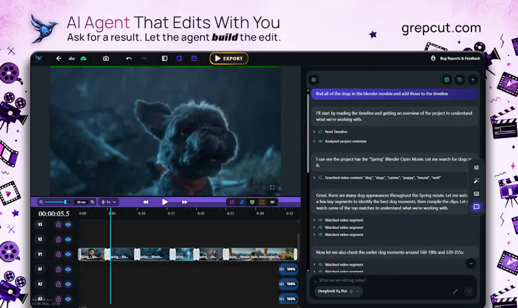Toggle the music note audio icon
This screenshot has height=308, width=518.
tap(242, 202)
